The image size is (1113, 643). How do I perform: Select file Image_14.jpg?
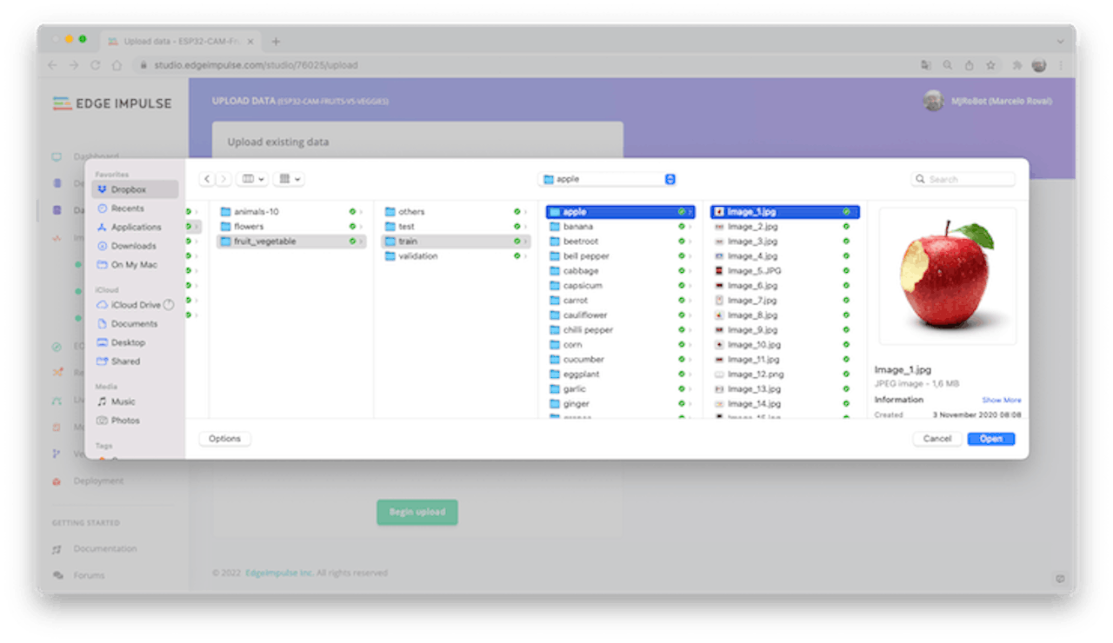(x=784, y=404)
